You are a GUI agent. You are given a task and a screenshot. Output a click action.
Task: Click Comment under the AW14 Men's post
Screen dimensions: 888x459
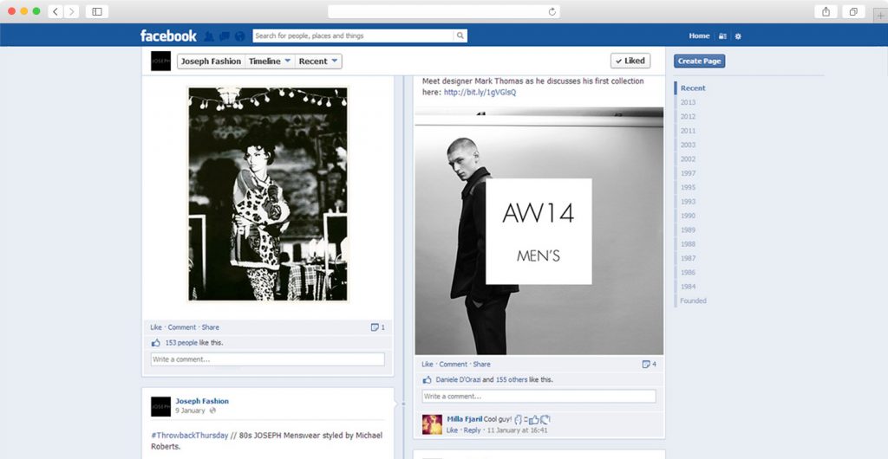453,365
